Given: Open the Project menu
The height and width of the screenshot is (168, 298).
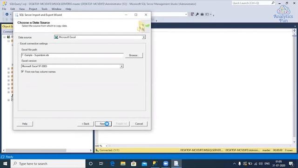Looking at the screenshot, I should (33, 9).
